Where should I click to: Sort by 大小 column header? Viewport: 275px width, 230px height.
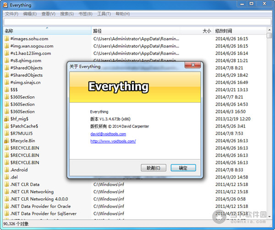pos(197,31)
